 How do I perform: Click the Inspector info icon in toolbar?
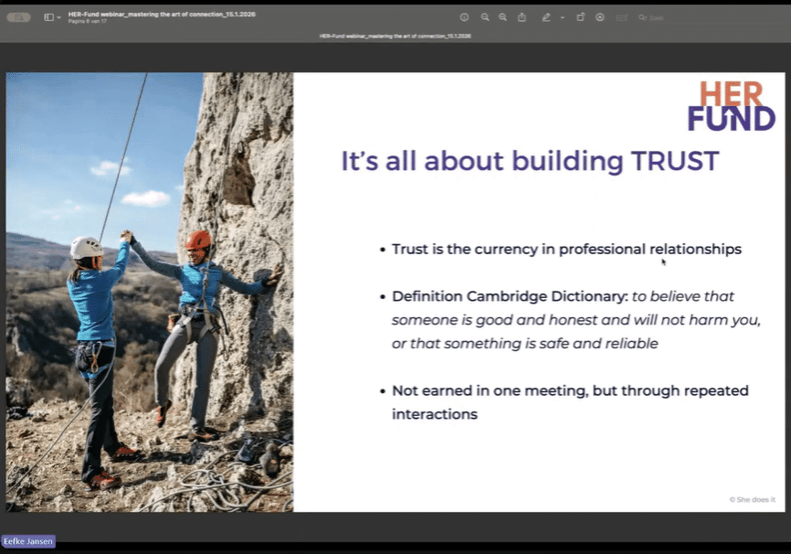click(464, 17)
